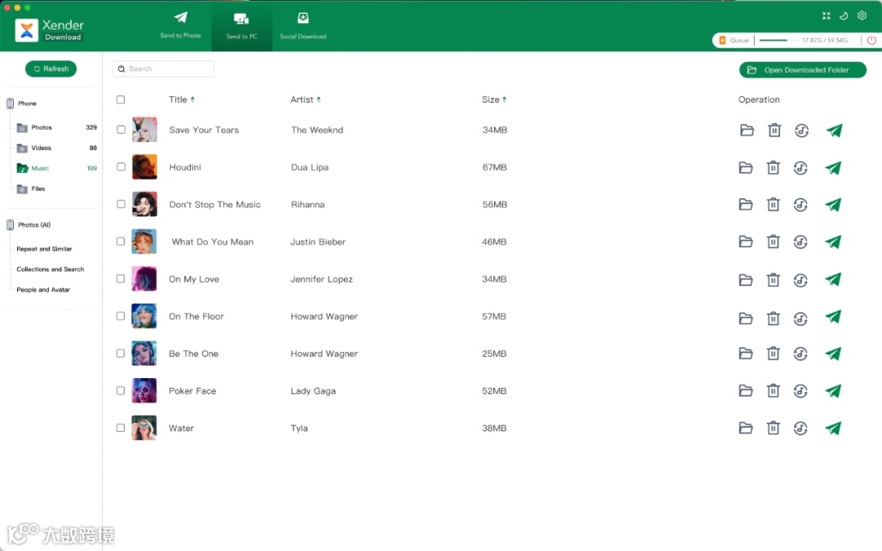Open People and Avatar section
The image size is (882, 551).
[x=43, y=290]
